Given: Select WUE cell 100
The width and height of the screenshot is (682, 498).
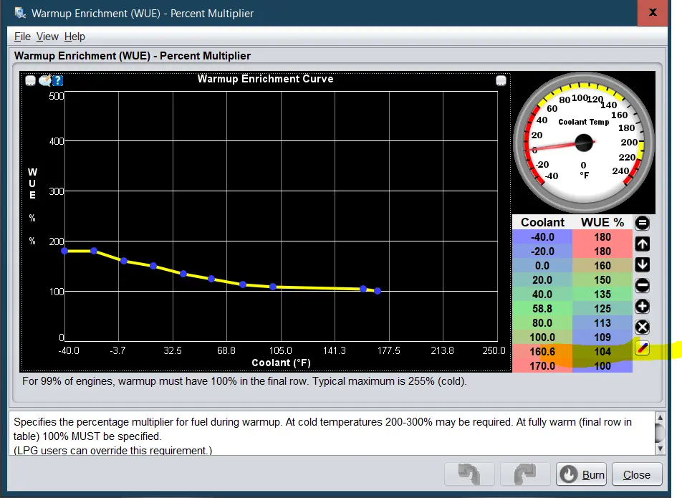Looking at the screenshot, I should click(x=602, y=365).
